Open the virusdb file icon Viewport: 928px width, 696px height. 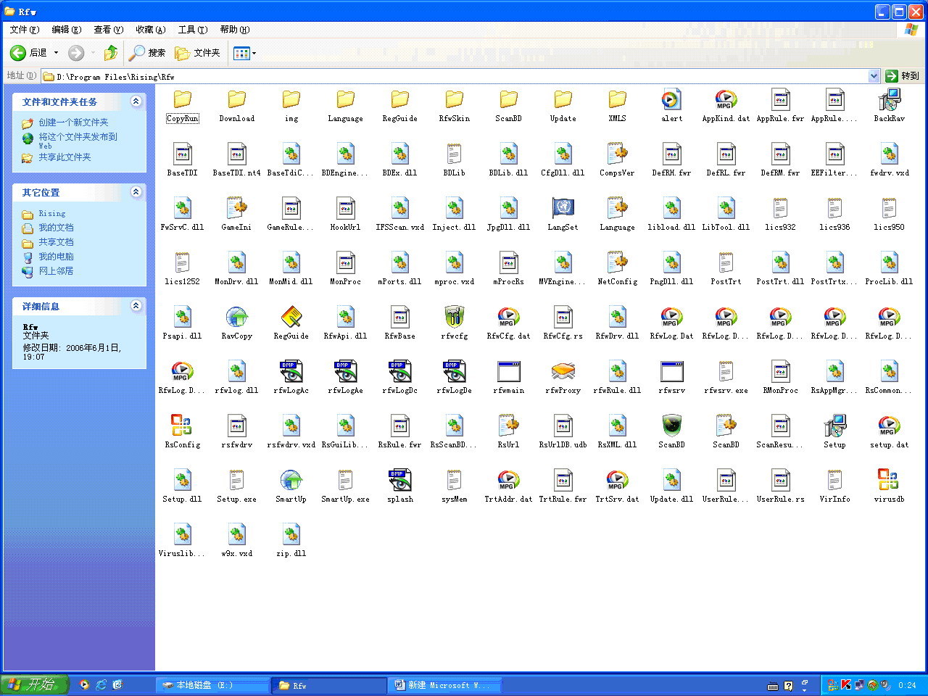889,481
